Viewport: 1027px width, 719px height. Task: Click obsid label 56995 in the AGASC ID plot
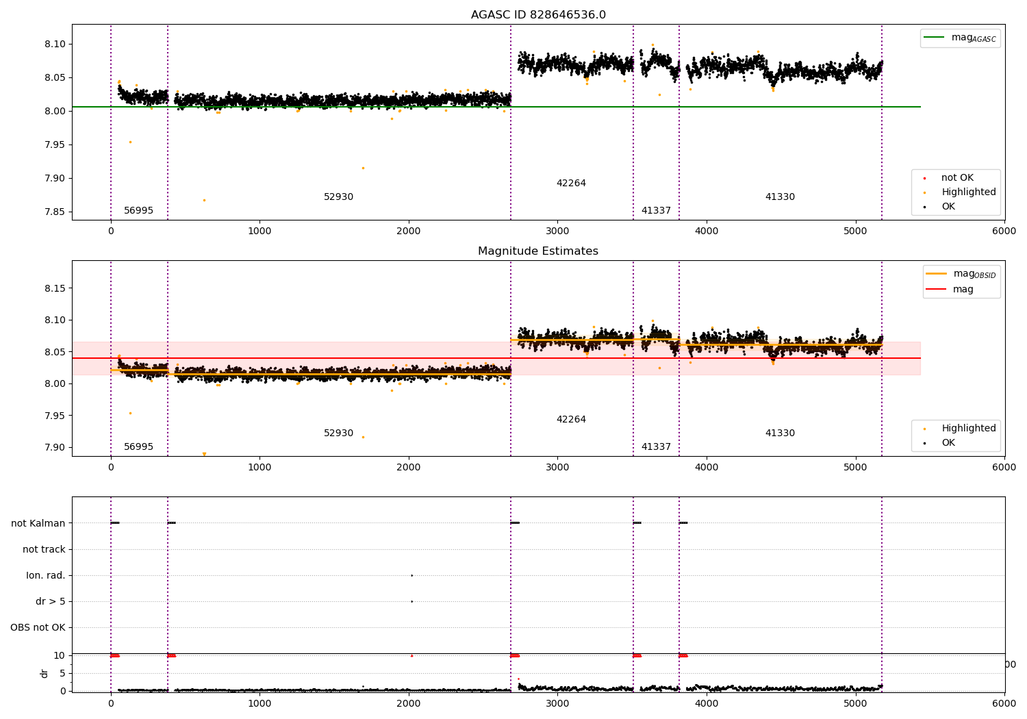click(x=138, y=211)
